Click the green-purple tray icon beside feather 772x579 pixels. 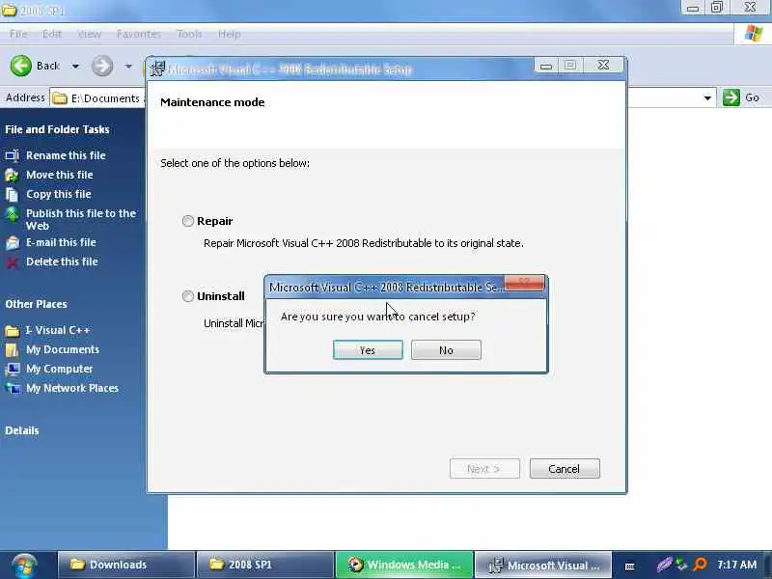[682, 565]
